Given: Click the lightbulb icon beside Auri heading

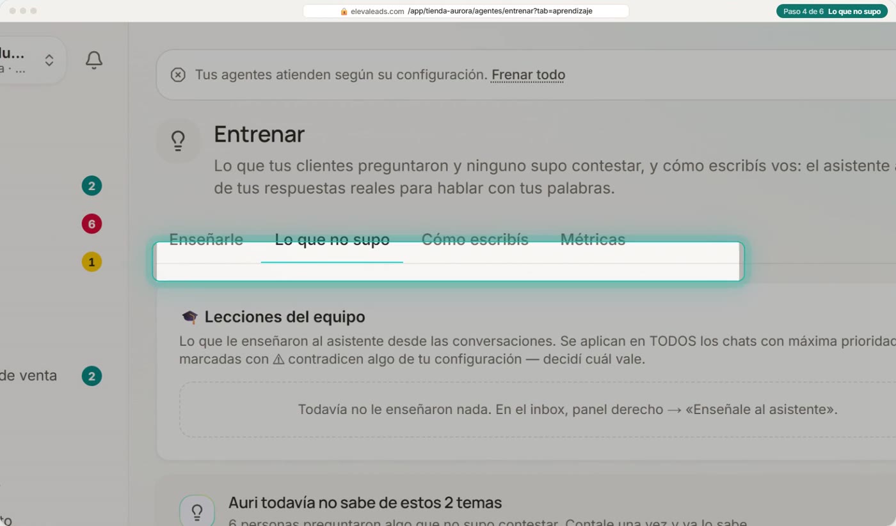Looking at the screenshot, I should point(197,512).
